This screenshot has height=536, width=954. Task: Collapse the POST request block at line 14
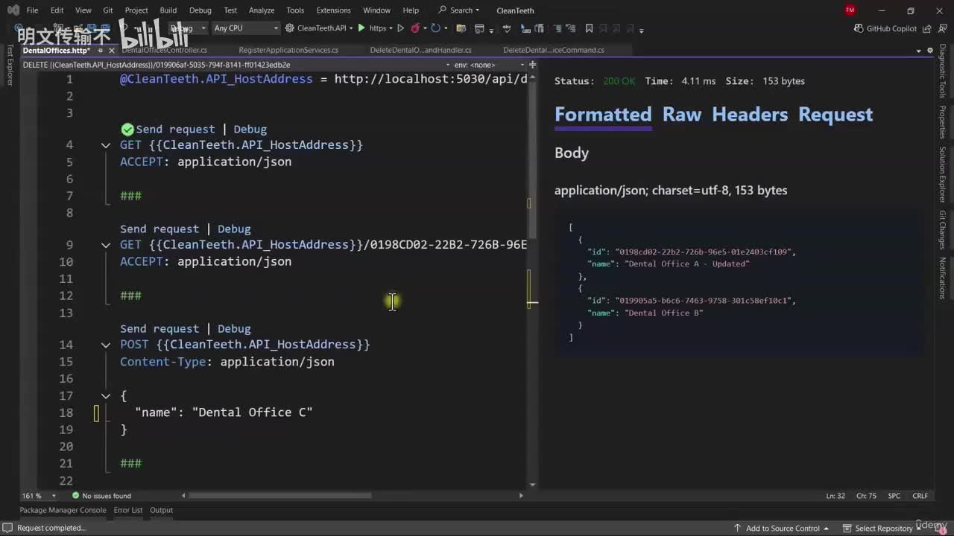click(x=106, y=345)
